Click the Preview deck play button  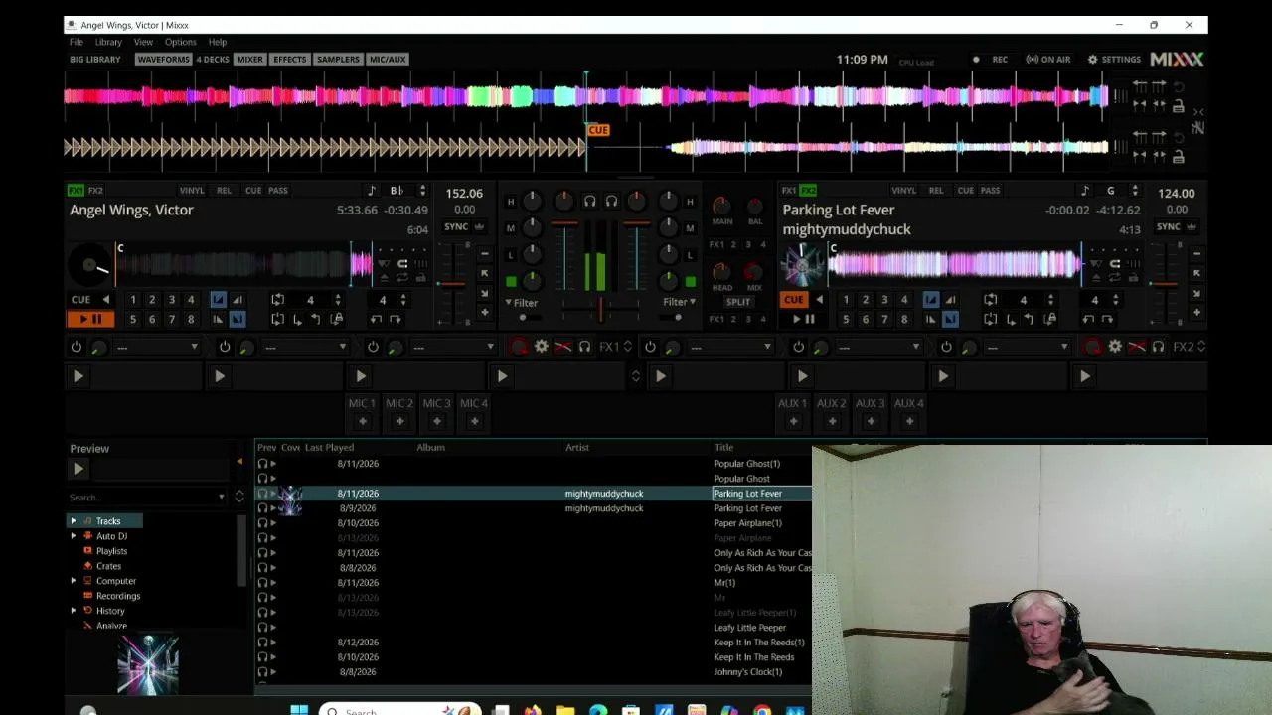coord(79,469)
